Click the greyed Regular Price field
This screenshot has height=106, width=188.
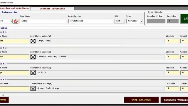click(156, 21)
